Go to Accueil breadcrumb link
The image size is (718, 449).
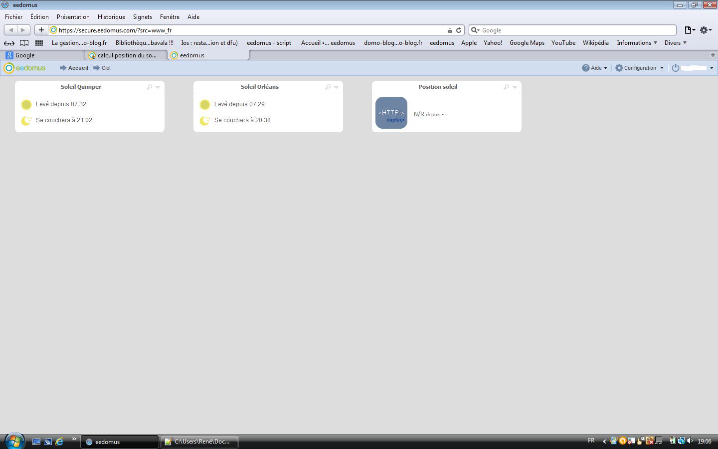tap(78, 68)
